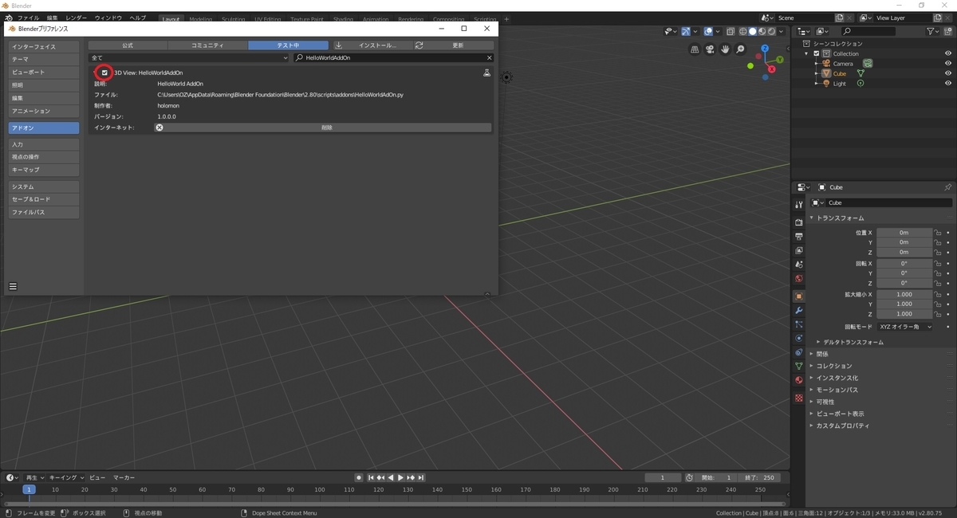The image size is (957, 518).
Task: Select wireframe viewport shading
Action: point(742,32)
